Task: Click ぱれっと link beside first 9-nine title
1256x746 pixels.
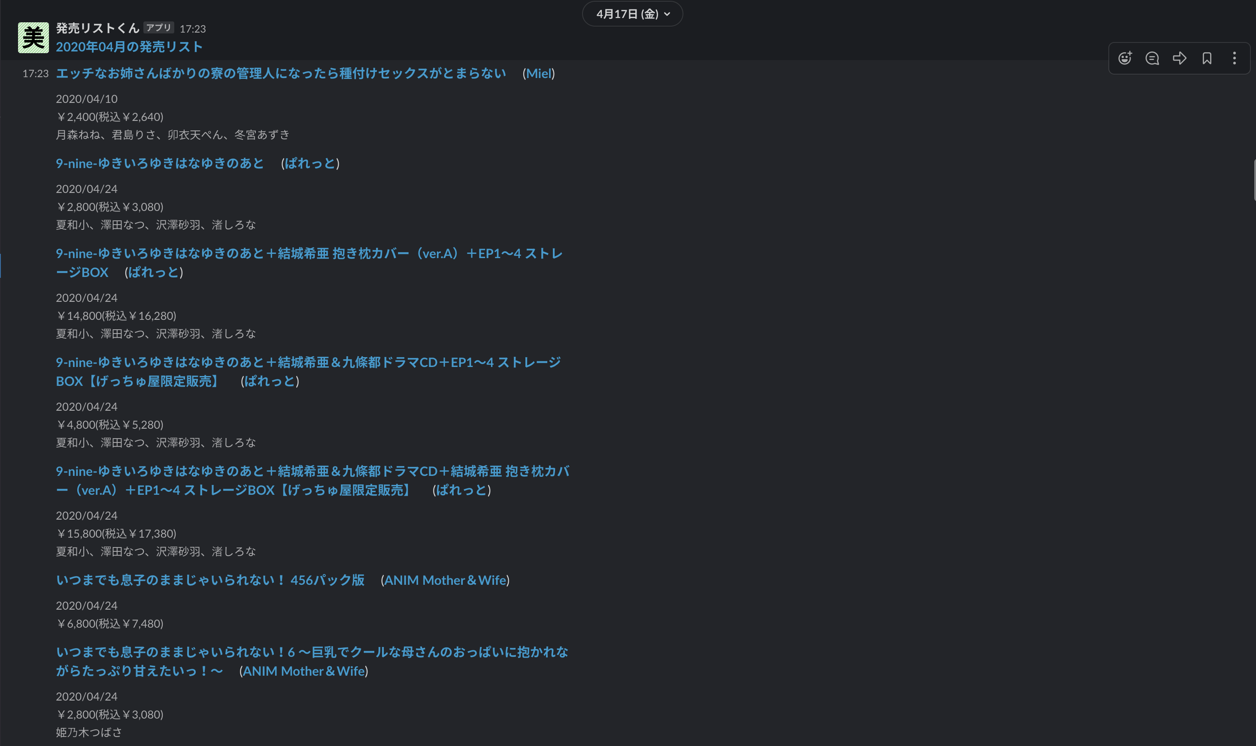Action: tap(310, 163)
